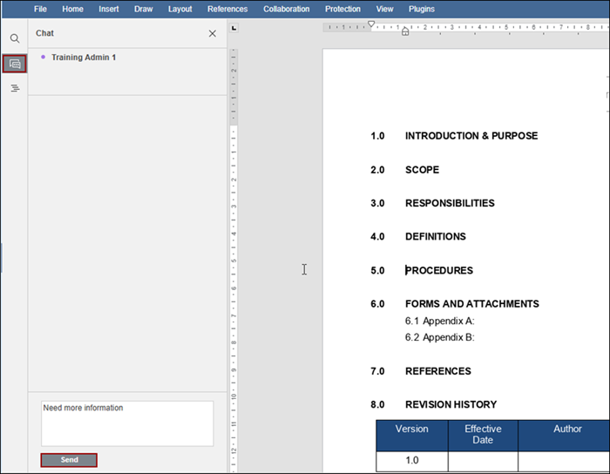
Task: Click the left indent marker on horizontal ruler
Action: [x=405, y=32]
